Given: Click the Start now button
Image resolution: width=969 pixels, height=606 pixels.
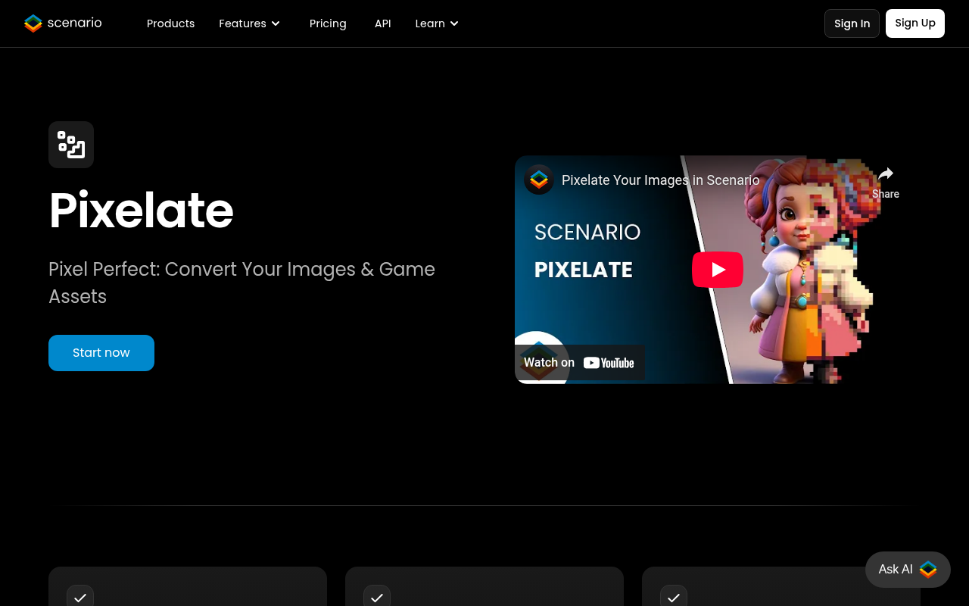Looking at the screenshot, I should pos(101,352).
